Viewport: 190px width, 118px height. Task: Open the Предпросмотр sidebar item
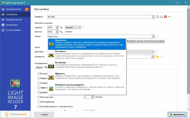click(x=15, y=20)
